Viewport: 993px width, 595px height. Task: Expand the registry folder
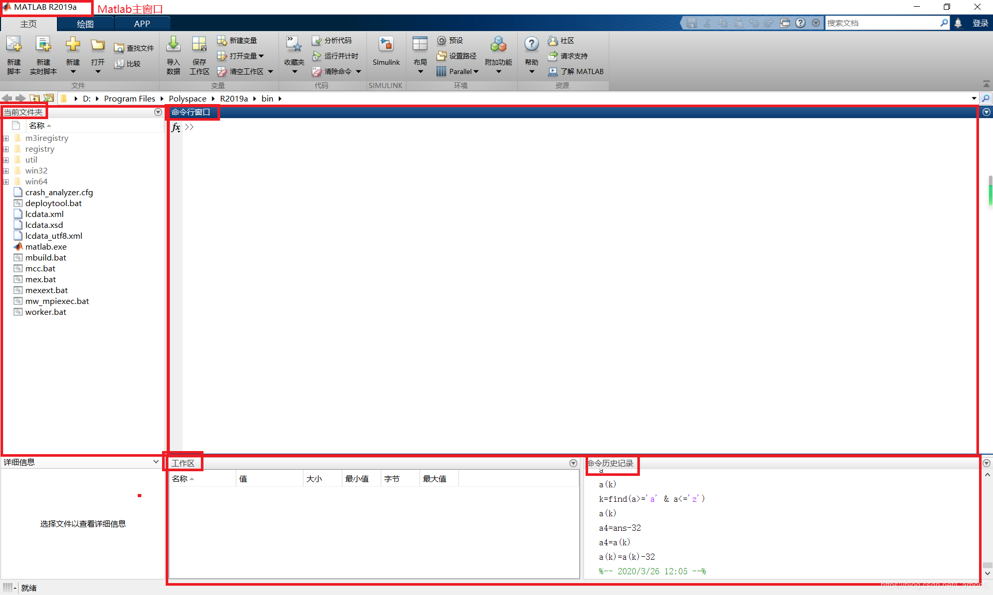[x=6, y=149]
